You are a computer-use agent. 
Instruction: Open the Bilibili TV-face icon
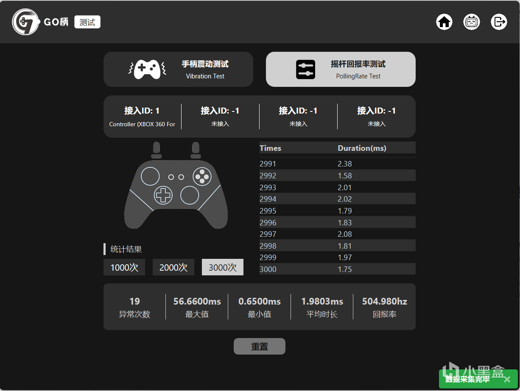point(472,22)
